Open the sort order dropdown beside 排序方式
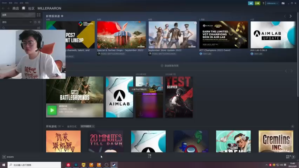Image resolution: width=299 pixels, height=168 pixels. pos(87,126)
